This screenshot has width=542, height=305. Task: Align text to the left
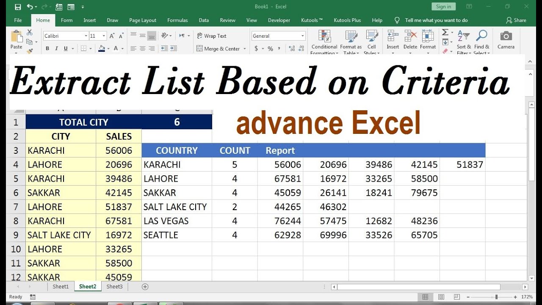pyautogui.click(x=133, y=49)
